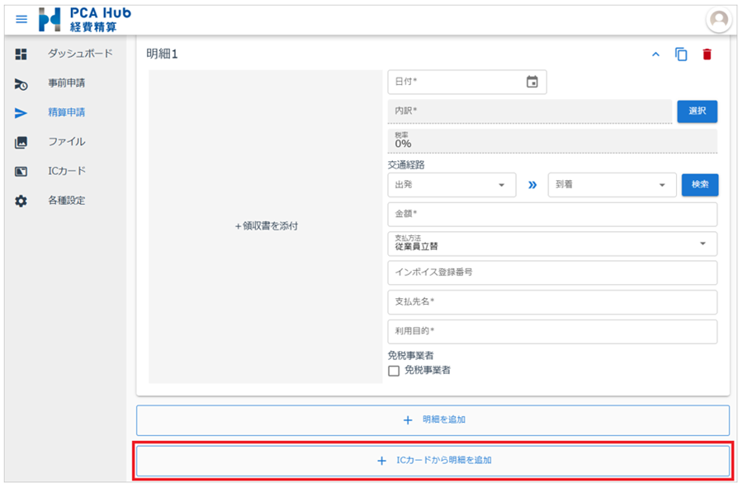The width and height of the screenshot is (743, 488).
Task: Open the hamburger navigation menu
Action: tap(21, 19)
